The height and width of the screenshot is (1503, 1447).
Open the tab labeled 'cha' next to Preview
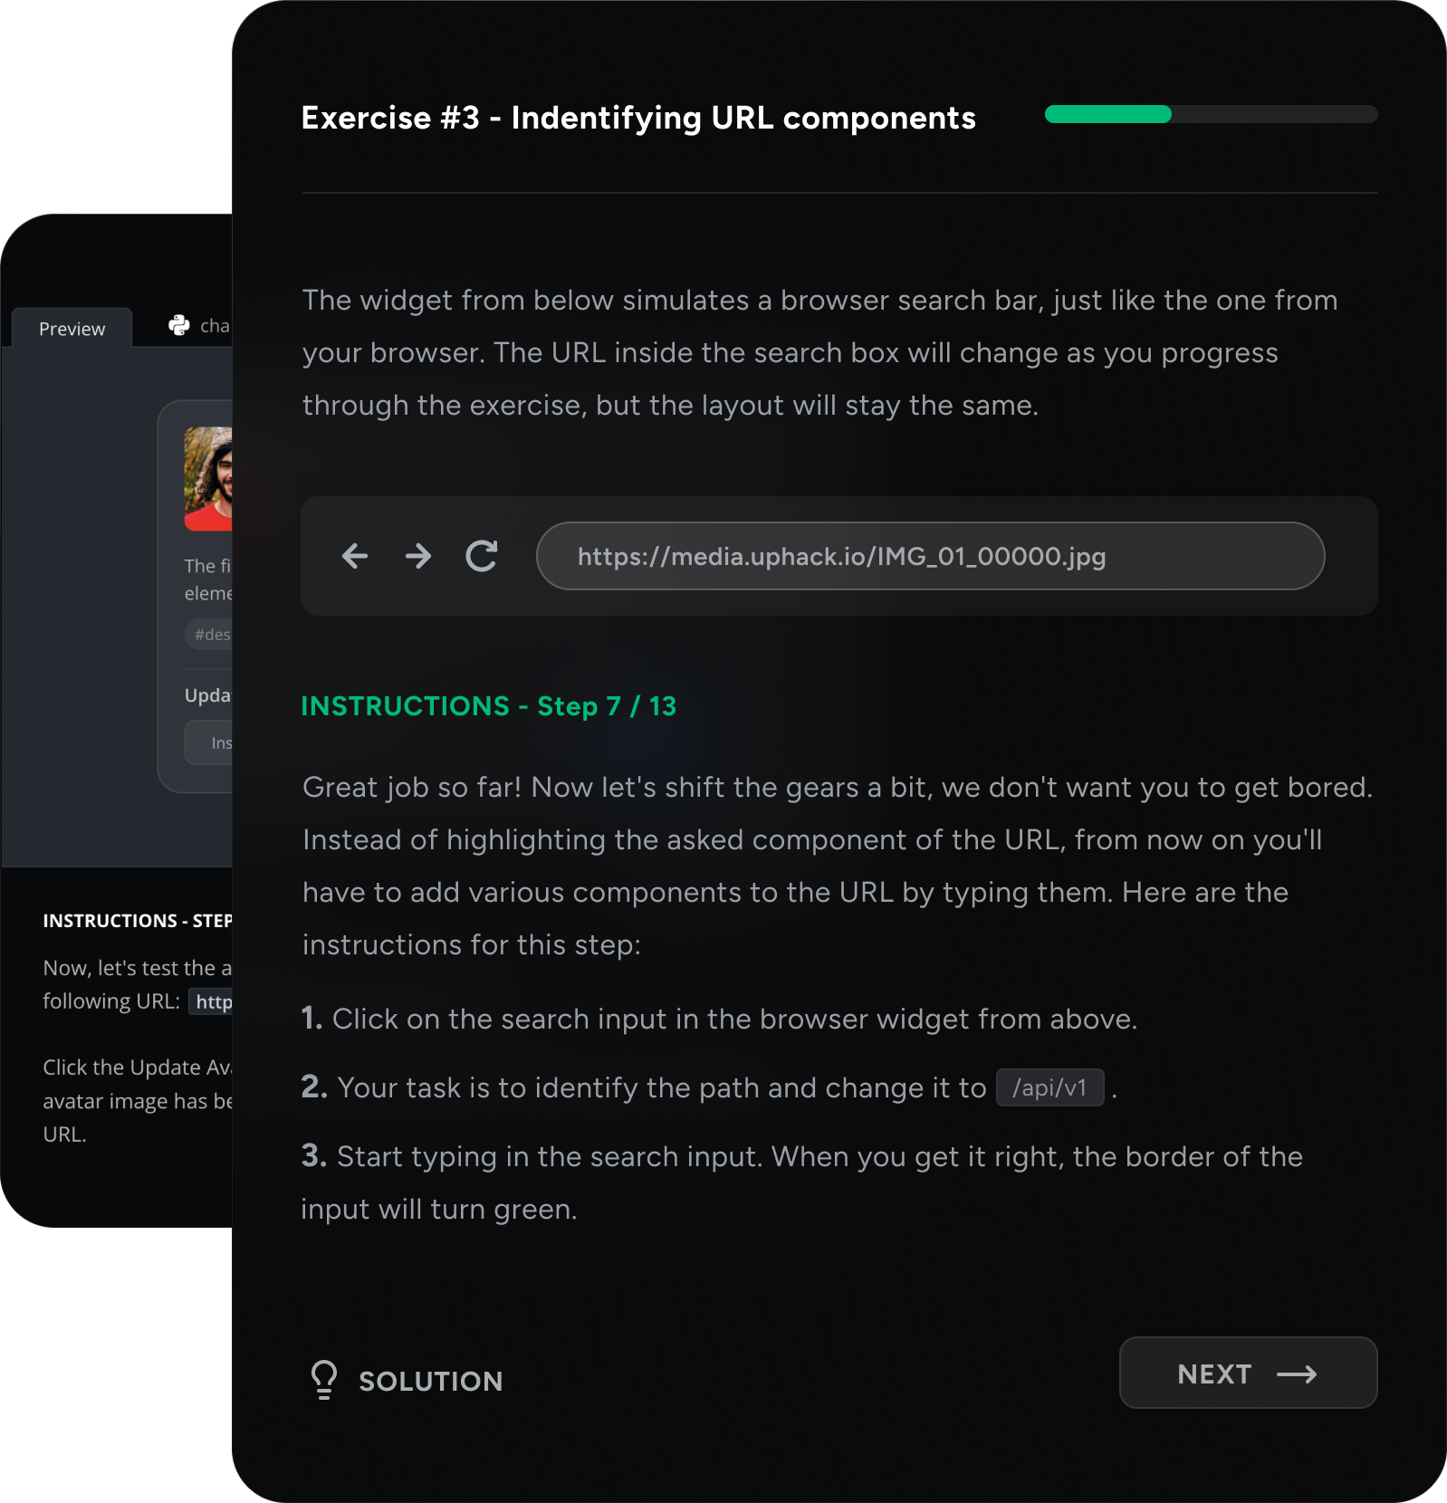(x=215, y=326)
